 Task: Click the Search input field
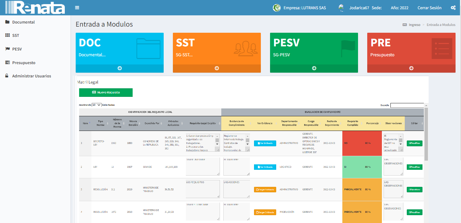tap(407, 105)
